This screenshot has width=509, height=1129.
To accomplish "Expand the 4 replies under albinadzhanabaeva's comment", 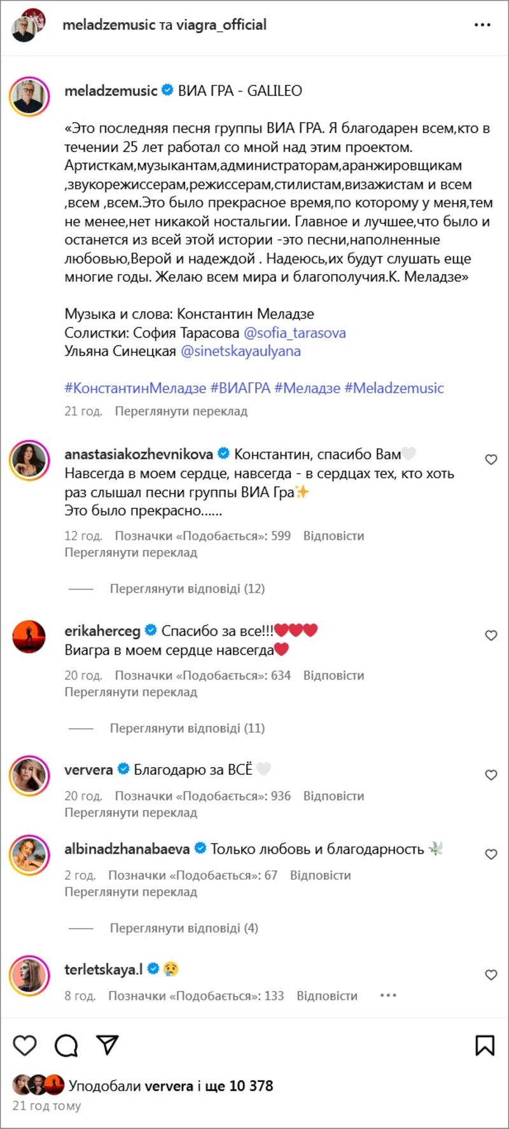I will click(x=184, y=928).
